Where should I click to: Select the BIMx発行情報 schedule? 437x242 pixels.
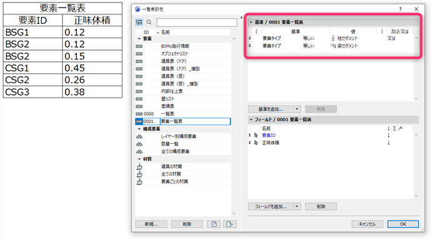pos(183,46)
